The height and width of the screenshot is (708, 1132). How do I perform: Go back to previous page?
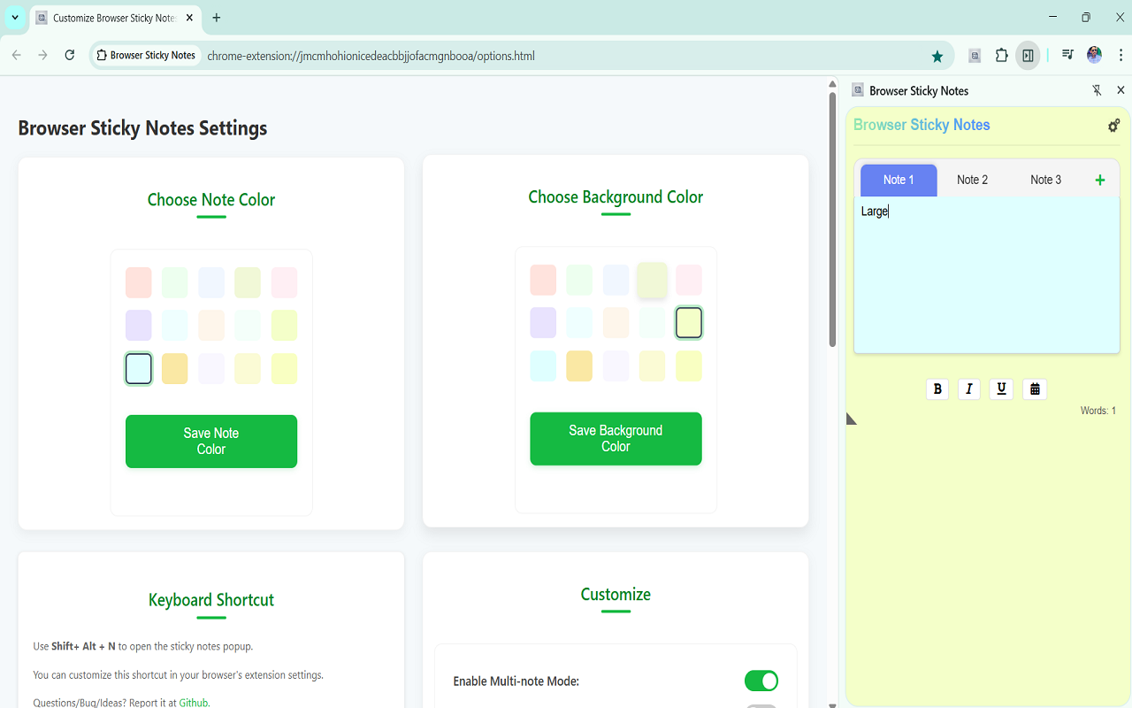pos(16,55)
